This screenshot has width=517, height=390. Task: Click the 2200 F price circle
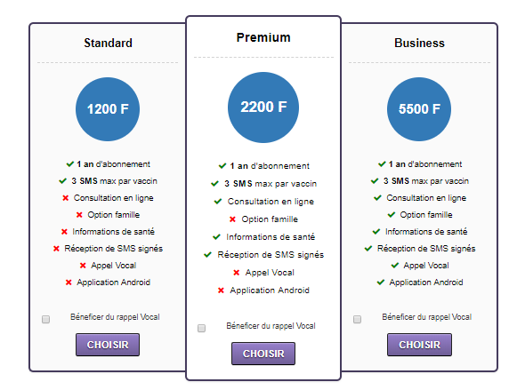tap(263, 107)
